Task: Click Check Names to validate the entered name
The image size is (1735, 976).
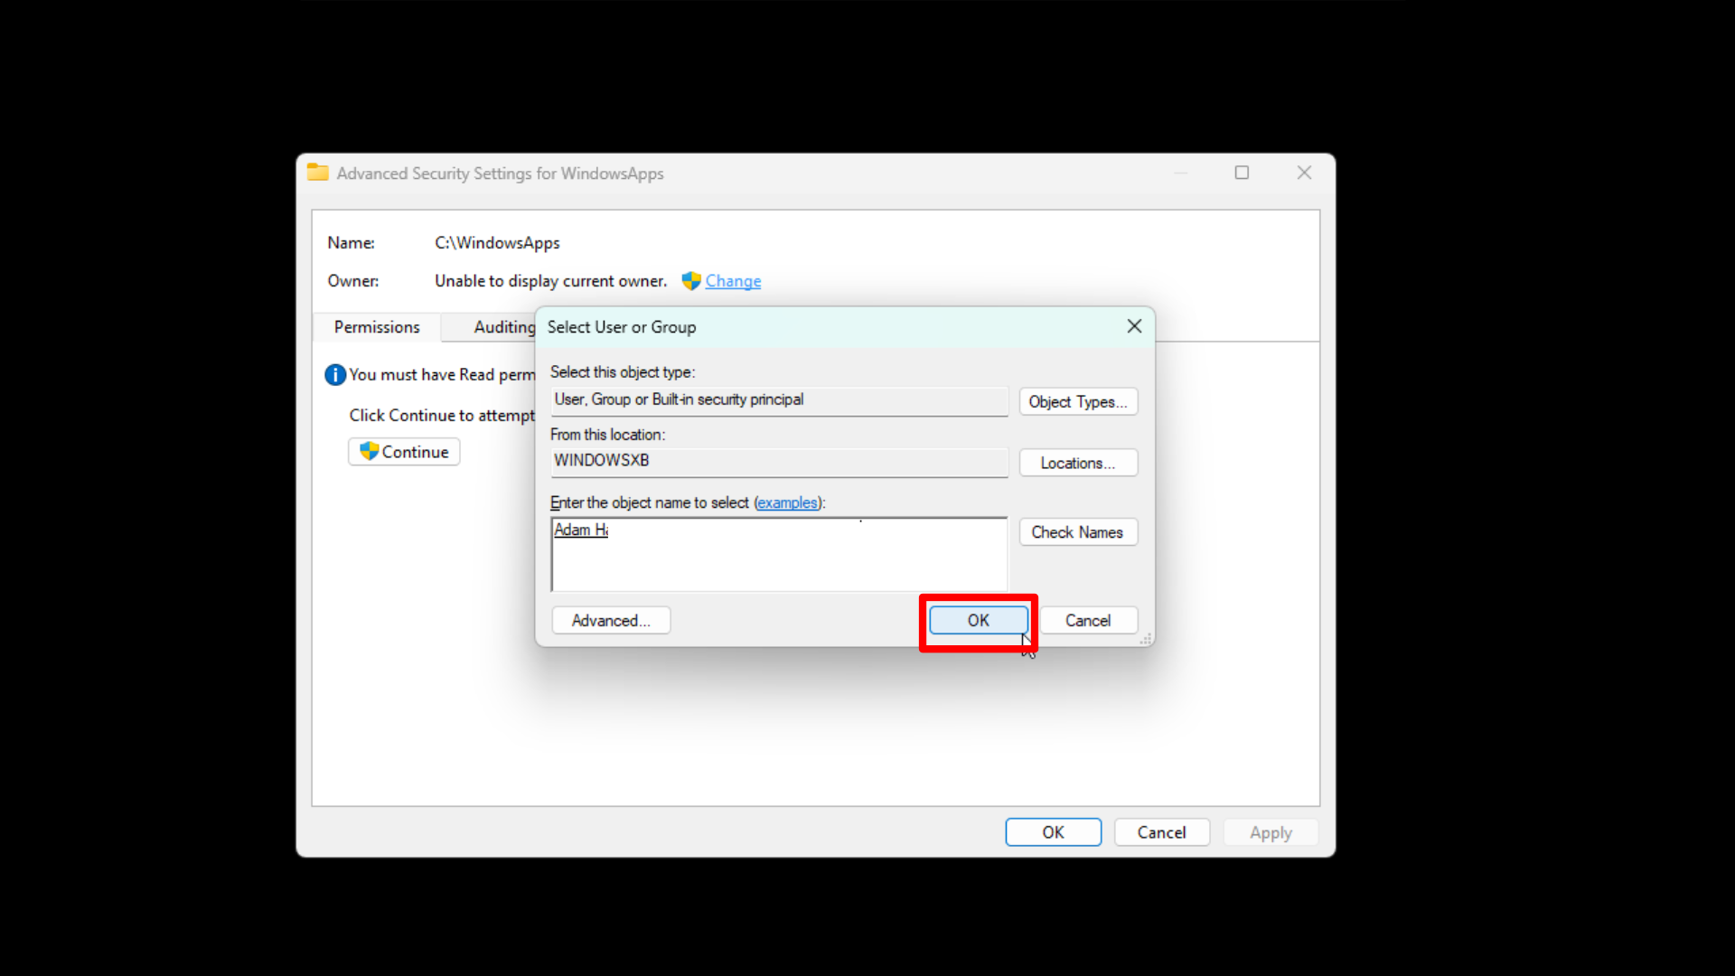Action: click(x=1078, y=532)
